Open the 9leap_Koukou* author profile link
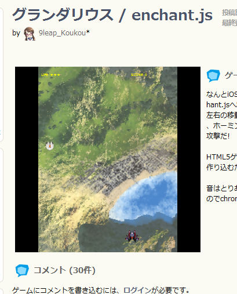The height and width of the screenshot is (294, 237). point(64,33)
